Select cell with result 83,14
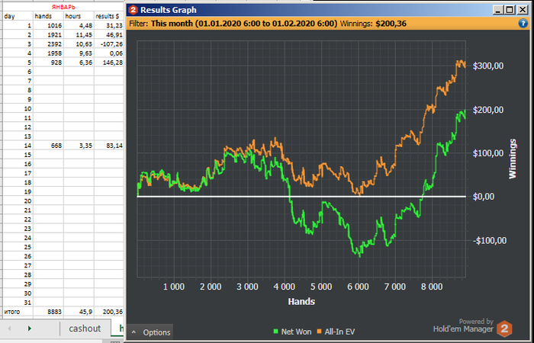This screenshot has width=534, height=343. [x=109, y=146]
